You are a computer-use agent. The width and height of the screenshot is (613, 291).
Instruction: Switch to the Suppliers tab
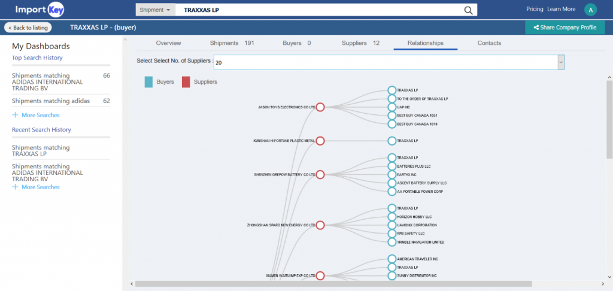point(360,43)
